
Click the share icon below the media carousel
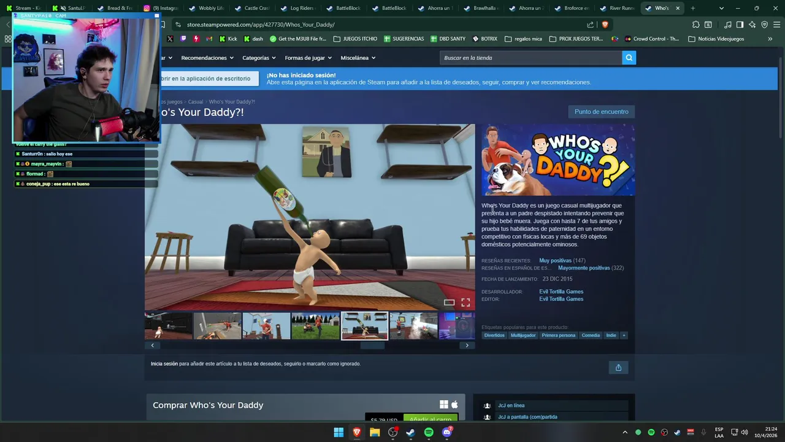click(618, 368)
